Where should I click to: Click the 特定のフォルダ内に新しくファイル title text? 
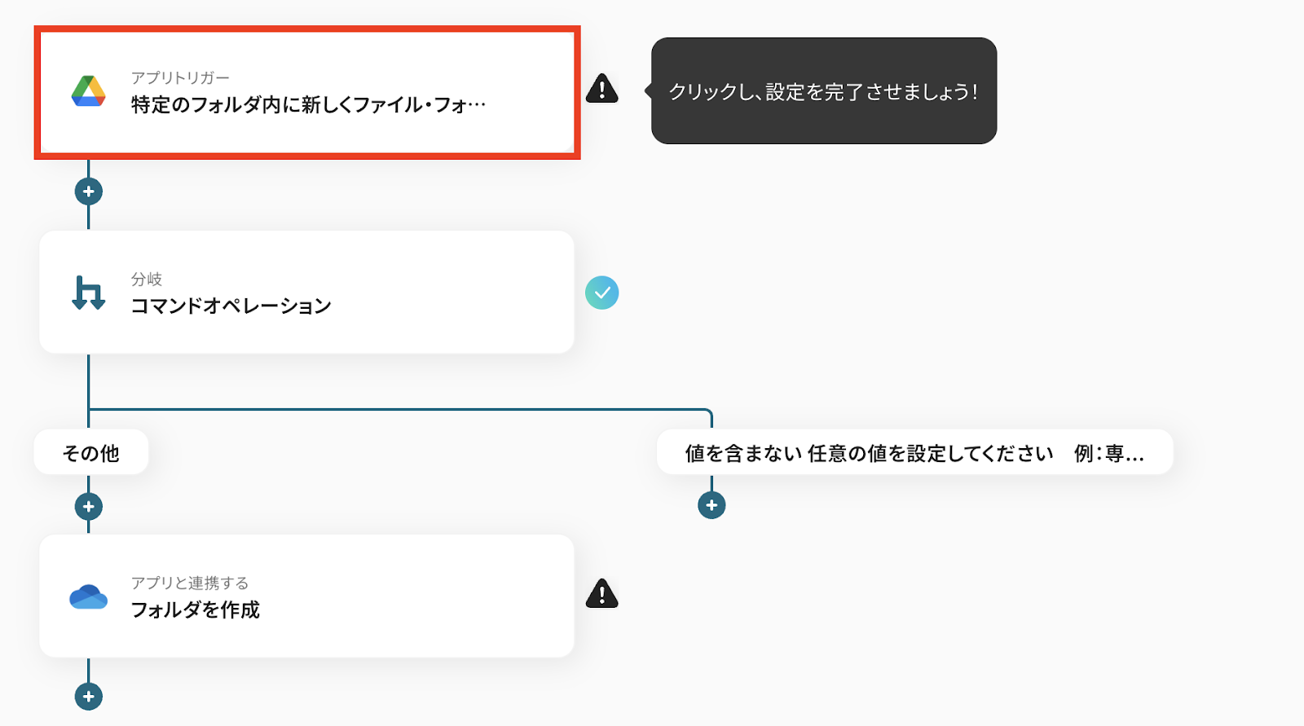tap(308, 105)
